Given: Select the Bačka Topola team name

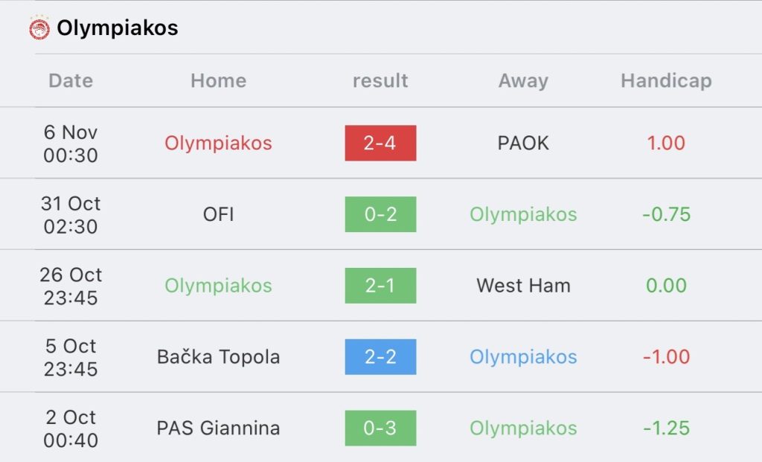Looking at the screenshot, I should coord(218,357).
